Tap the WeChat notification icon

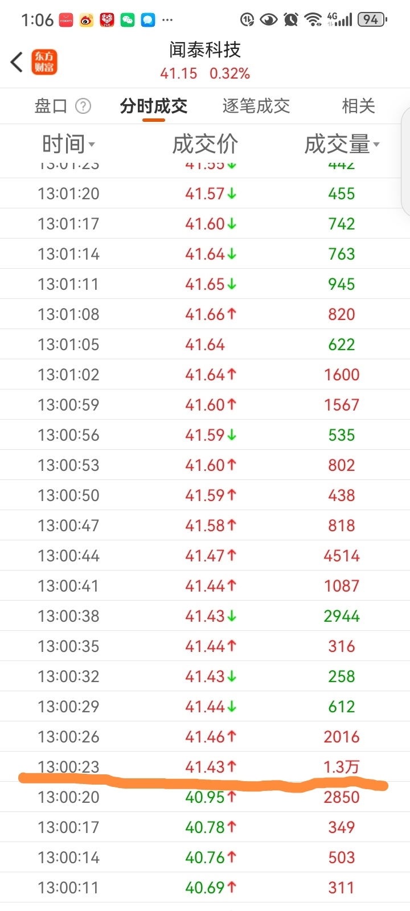point(128,20)
